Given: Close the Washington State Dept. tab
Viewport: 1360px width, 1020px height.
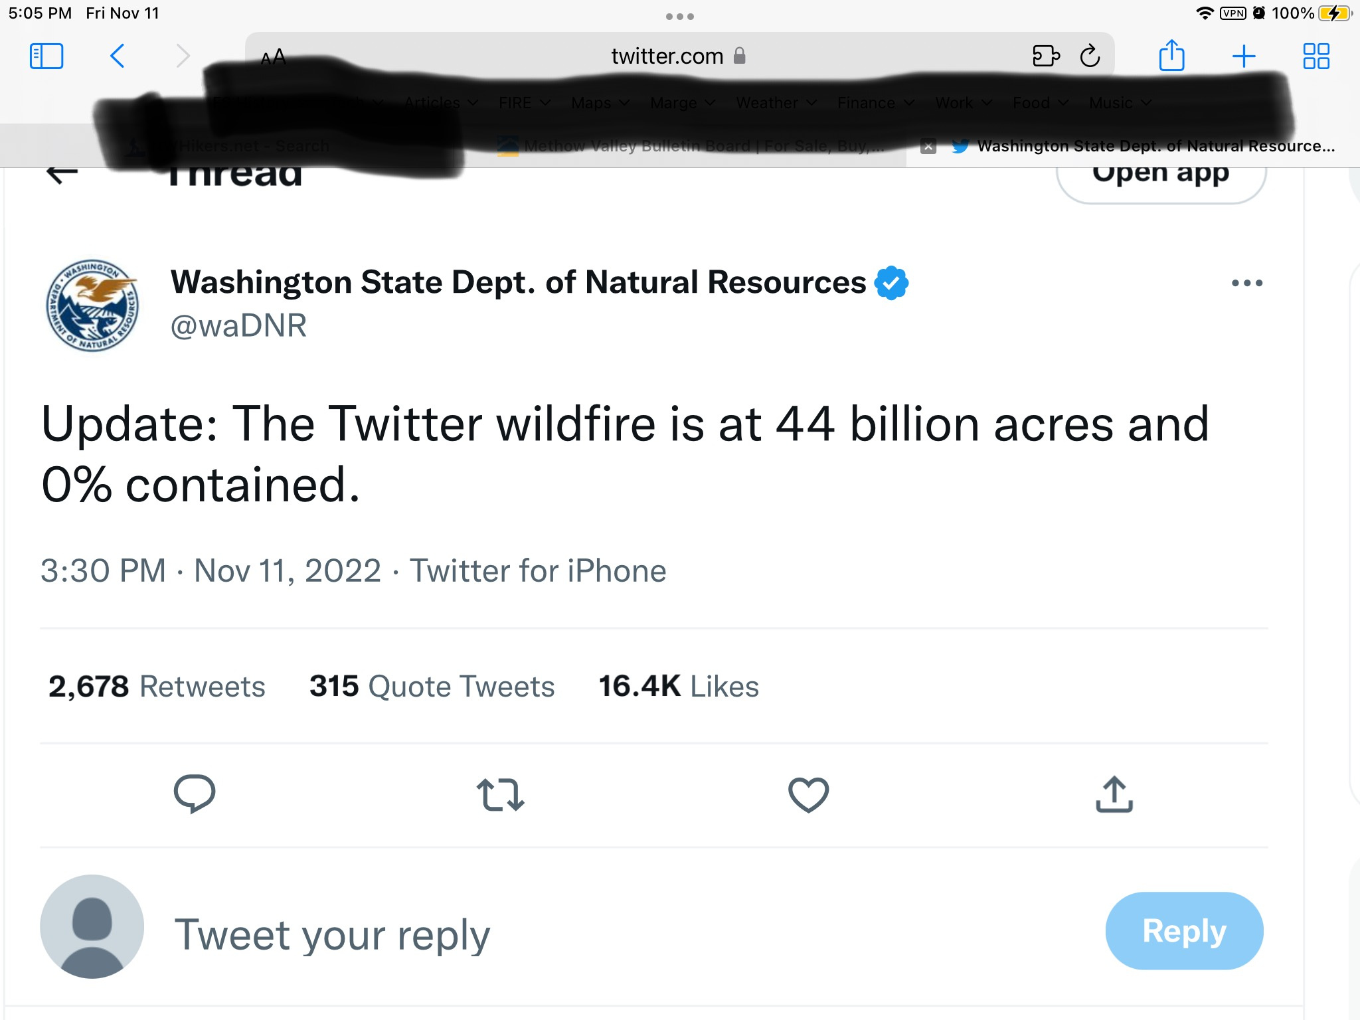Looking at the screenshot, I should tap(928, 147).
